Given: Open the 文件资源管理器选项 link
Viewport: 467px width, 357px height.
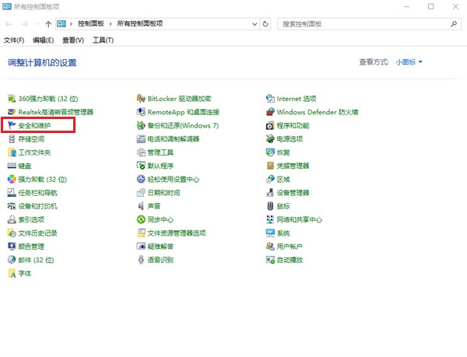Looking at the screenshot, I should click(177, 233).
